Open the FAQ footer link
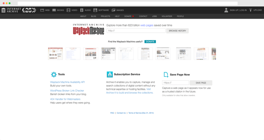Screen dimensions: 264x140 click(112, 113)
